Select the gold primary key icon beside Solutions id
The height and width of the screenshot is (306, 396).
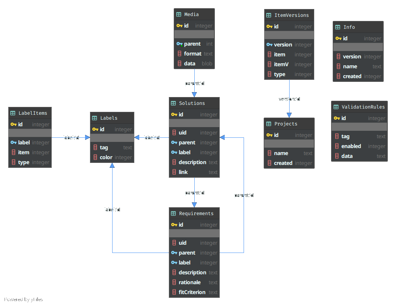coord(174,115)
